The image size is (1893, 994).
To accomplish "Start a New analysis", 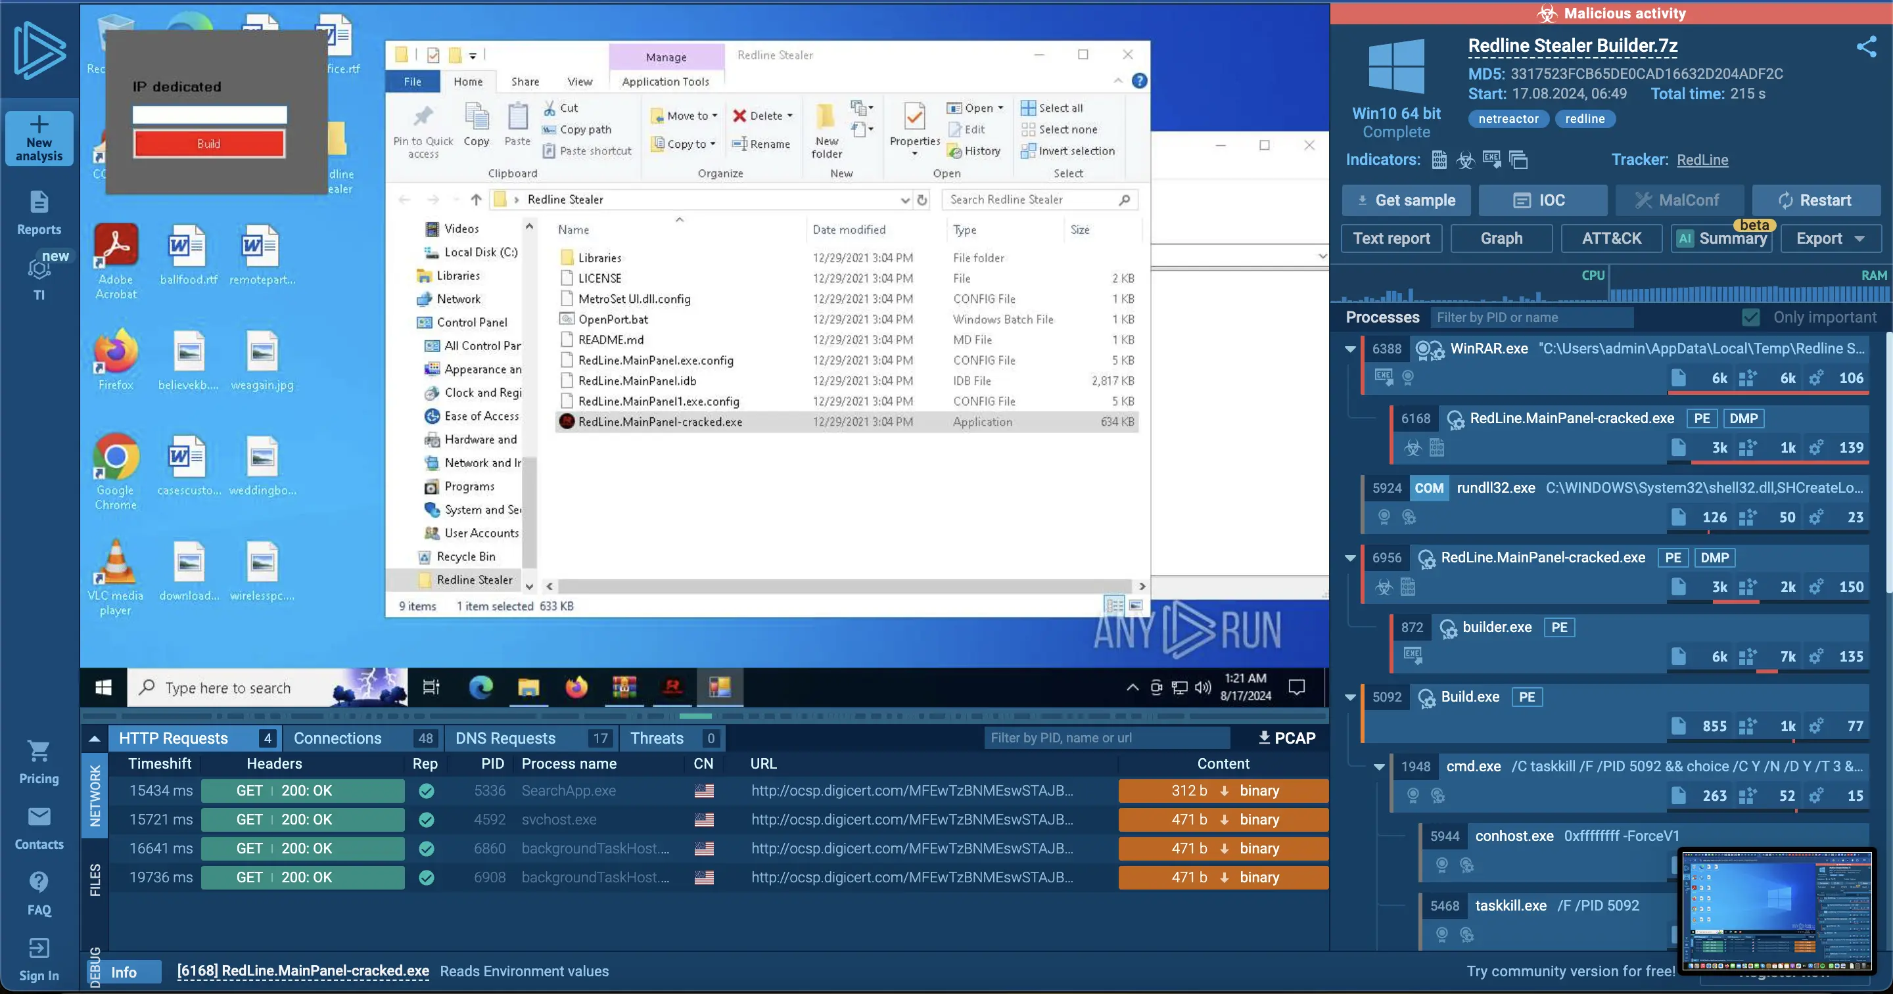I will (39, 138).
